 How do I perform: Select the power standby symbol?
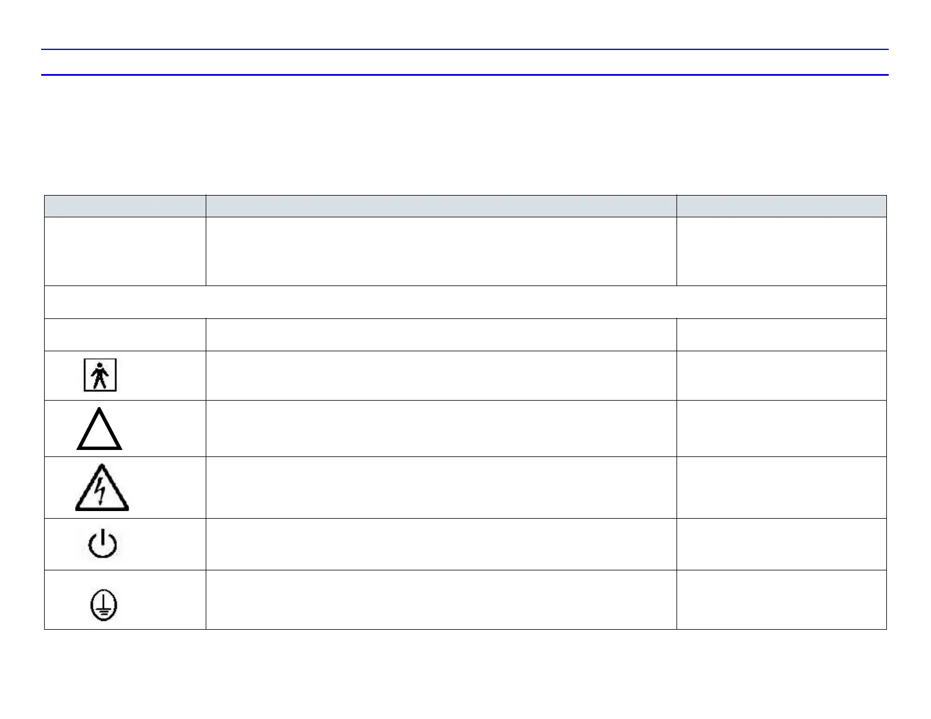(102, 543)
